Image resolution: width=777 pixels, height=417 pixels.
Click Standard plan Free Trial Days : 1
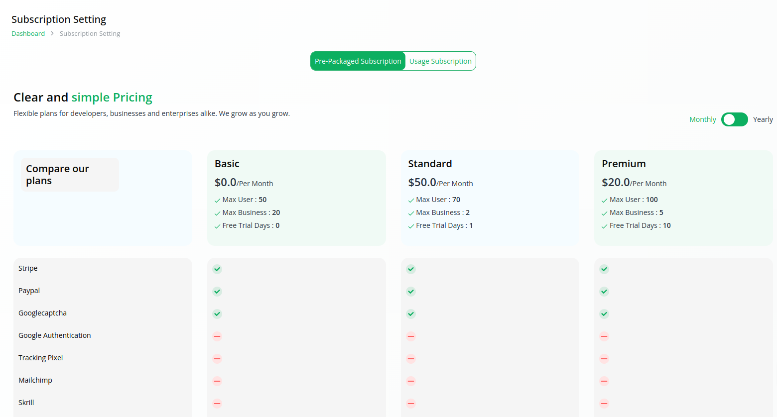pyautogui.click(x=440, y=225)
